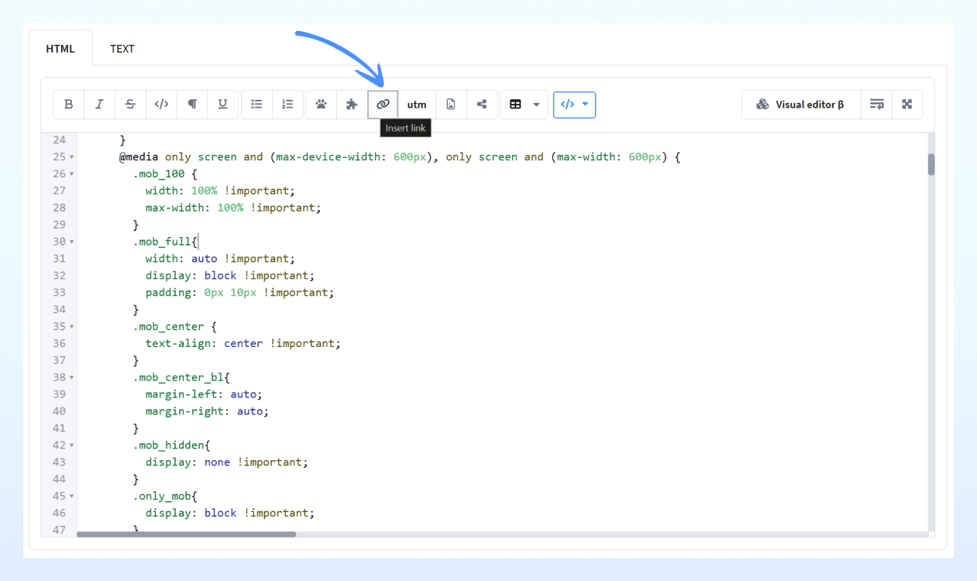This screenshot has height=581, width=977.
Task: Apply strikethrough formatting
Action: pos(130,105)
